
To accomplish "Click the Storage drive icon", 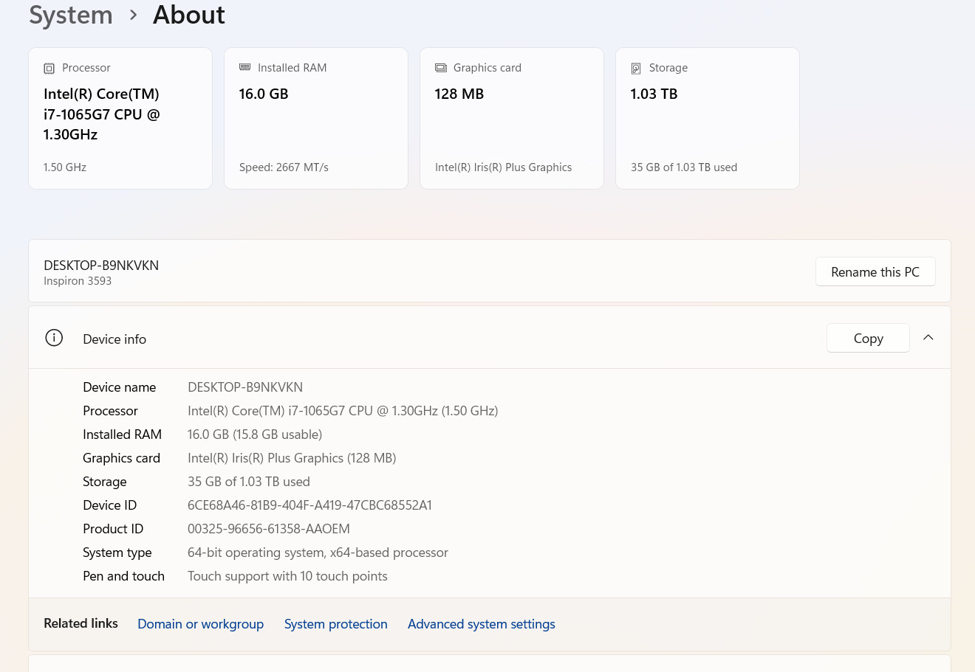I will click(x=636, y=69).
